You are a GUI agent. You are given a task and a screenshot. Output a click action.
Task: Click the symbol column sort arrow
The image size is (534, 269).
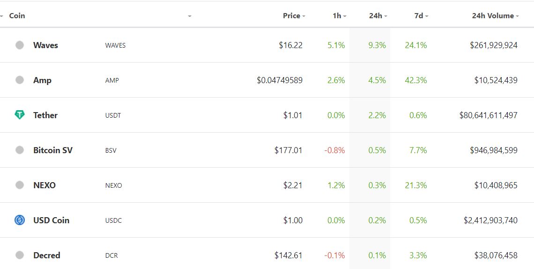[x=190, y=16]
